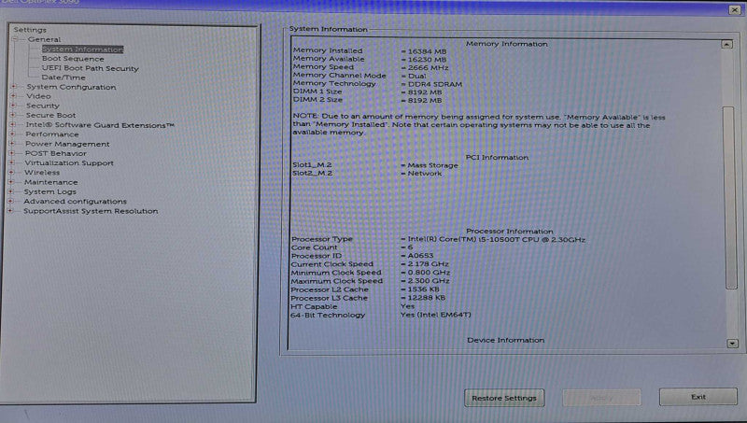Screen dimensions: 747x423
Task: Select the POST Behavior category
Action: tap(56, 153)
